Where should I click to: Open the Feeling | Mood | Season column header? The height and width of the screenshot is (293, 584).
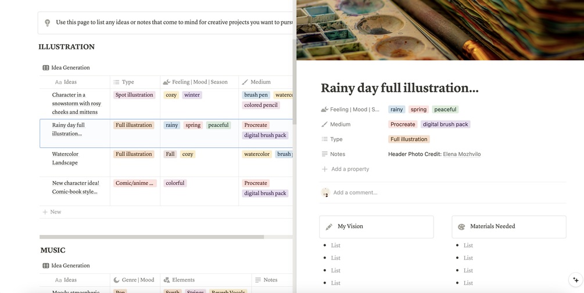tap(199, 82)
